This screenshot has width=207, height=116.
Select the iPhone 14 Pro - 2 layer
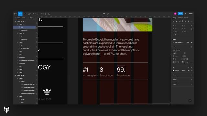click(x=21, y=75)
